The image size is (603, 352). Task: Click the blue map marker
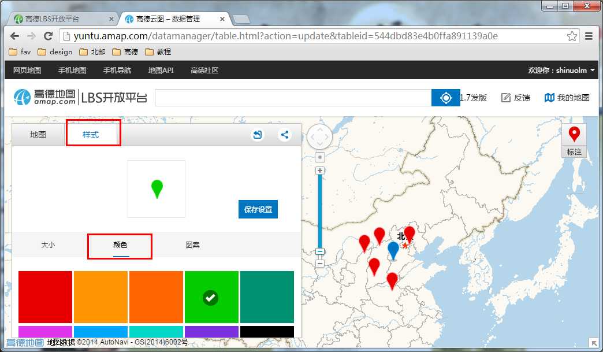(393, 251)
